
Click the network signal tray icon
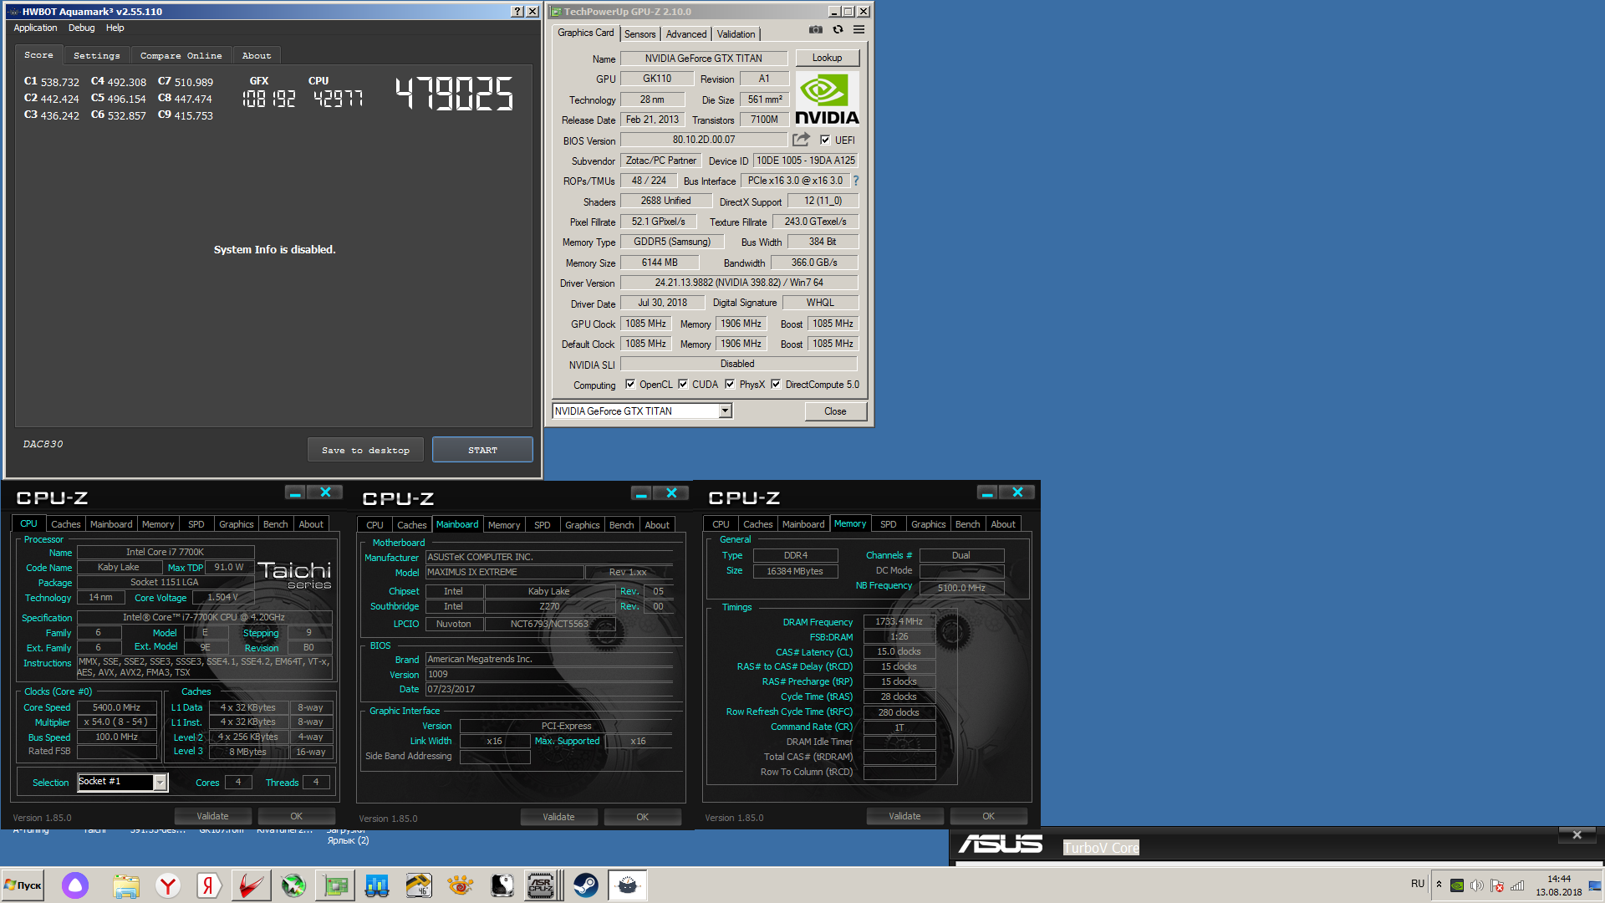coord(1517,885)
